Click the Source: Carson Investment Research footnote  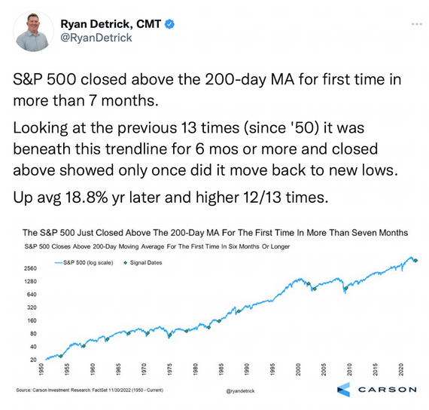[90, 390]
